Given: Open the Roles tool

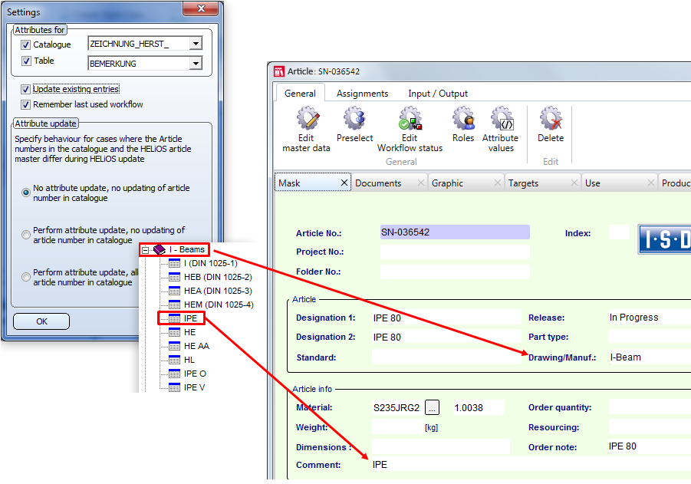Looking at the screenshot, I should [x=463, y=118].
